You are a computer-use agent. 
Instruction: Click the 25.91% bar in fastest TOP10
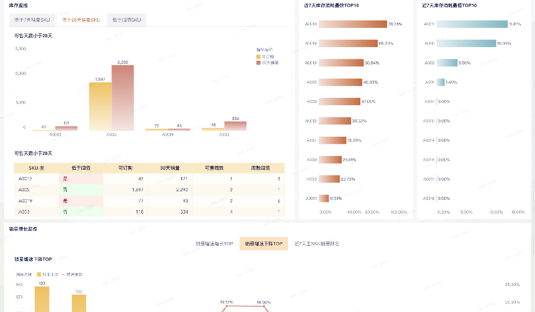click(x=330, y=160)
